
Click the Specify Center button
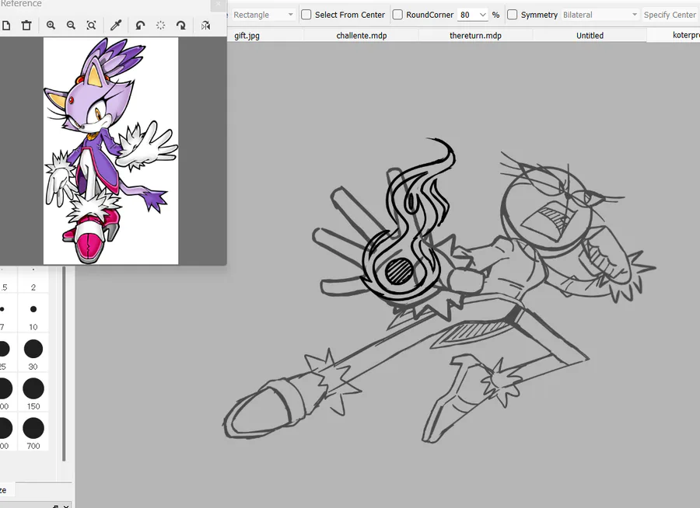click(x=670, y=15)
